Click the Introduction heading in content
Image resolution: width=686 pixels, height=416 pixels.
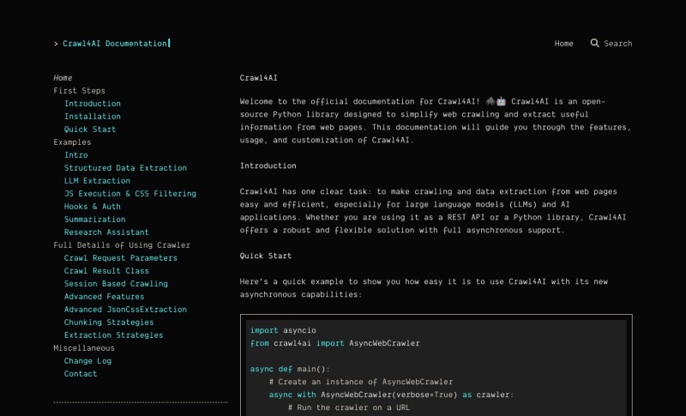click(268, 166)
